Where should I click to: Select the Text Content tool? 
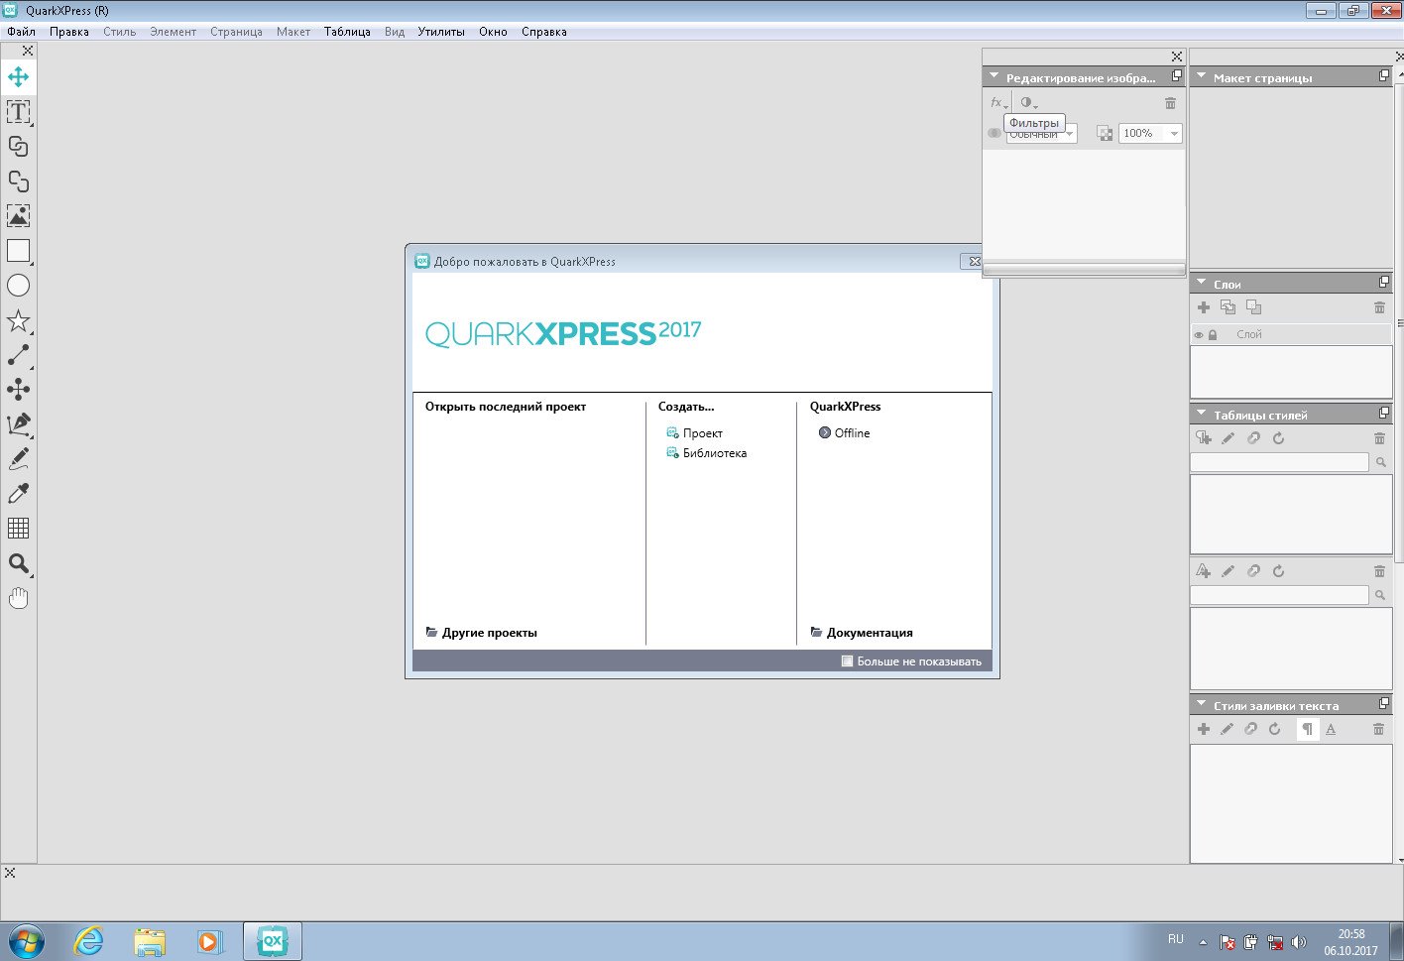18,112
